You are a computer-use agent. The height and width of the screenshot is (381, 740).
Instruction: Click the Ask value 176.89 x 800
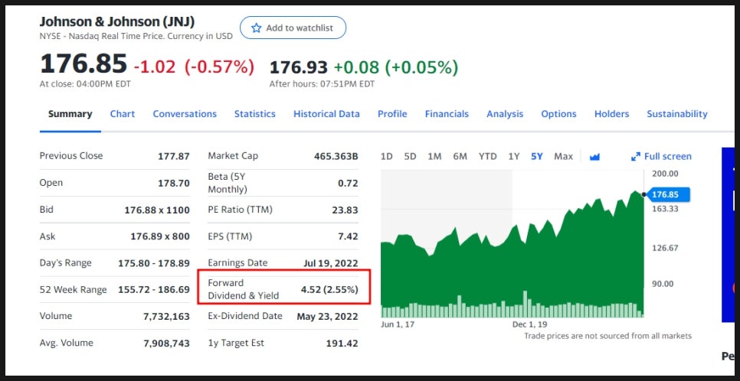pos(160,236)
